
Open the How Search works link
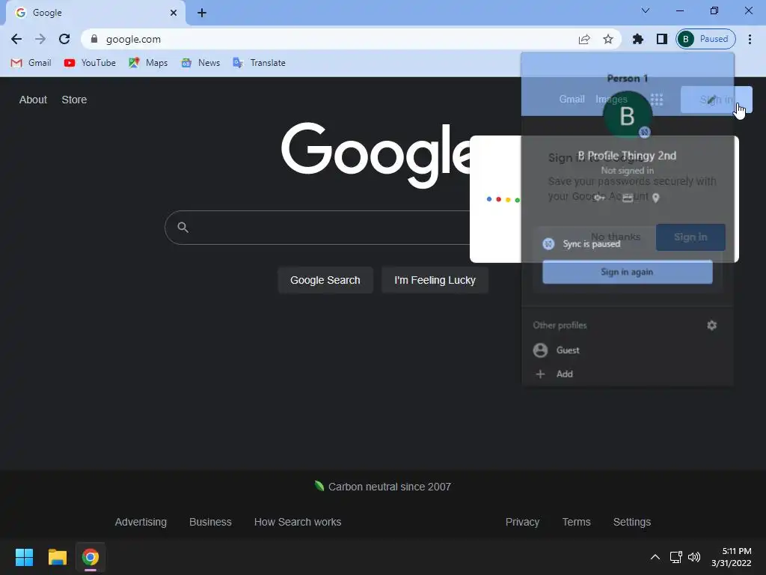[298, 522]
